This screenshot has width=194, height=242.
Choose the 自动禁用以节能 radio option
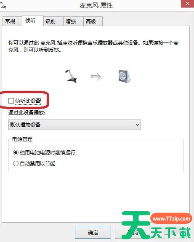pos(16,163)
